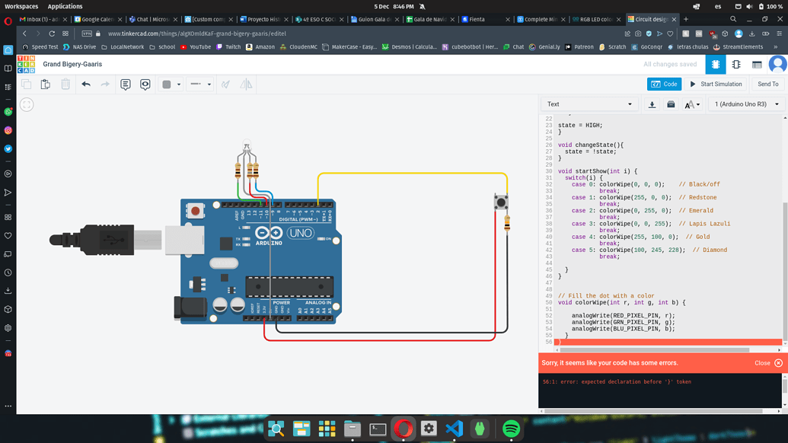Image resolution: width=788 pixels, height=443 pixels.
Task: Toggle annotation visibility in the toolbar
Action: pos(145,84)
